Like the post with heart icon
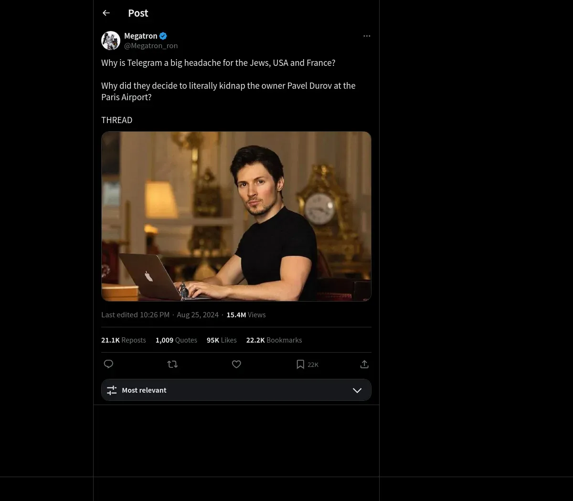 pyautogui.click(x=236, y=364)
